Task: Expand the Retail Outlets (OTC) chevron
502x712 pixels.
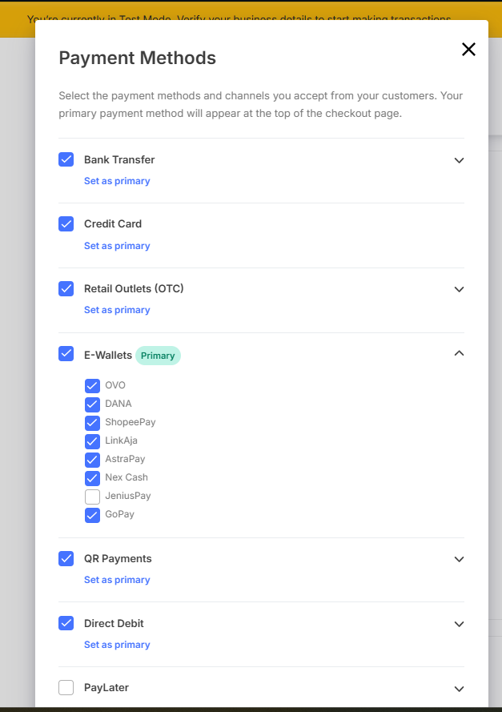Action: coord(459,289)
